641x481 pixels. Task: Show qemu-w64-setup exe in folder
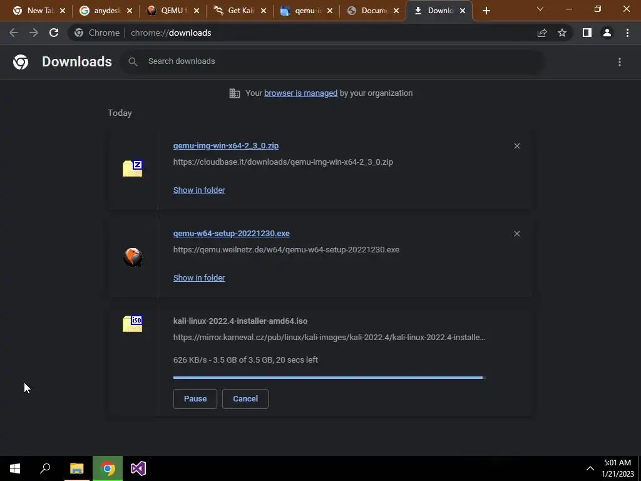pyautogui.click(x=199, y=277)
